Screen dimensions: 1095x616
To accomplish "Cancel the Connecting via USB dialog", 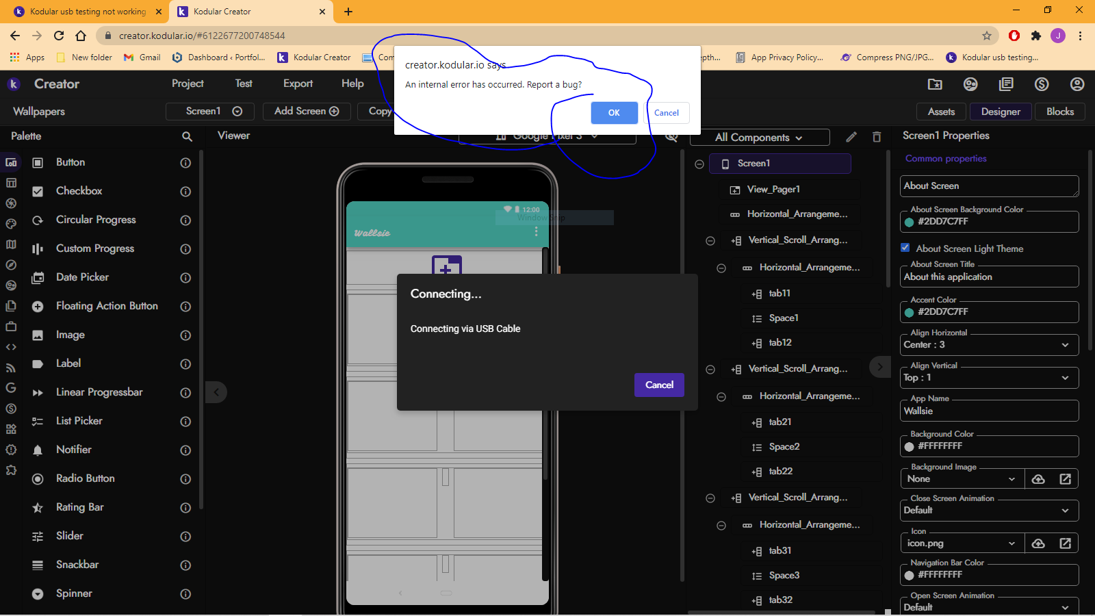I will (x=659, y=385).
